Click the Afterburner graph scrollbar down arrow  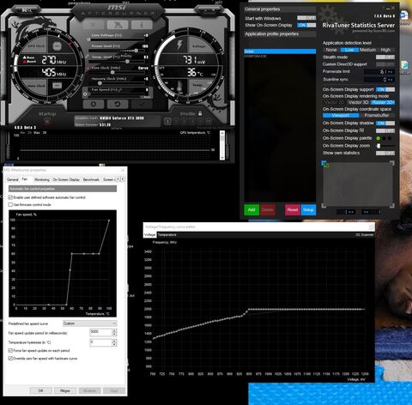point(222,158)
